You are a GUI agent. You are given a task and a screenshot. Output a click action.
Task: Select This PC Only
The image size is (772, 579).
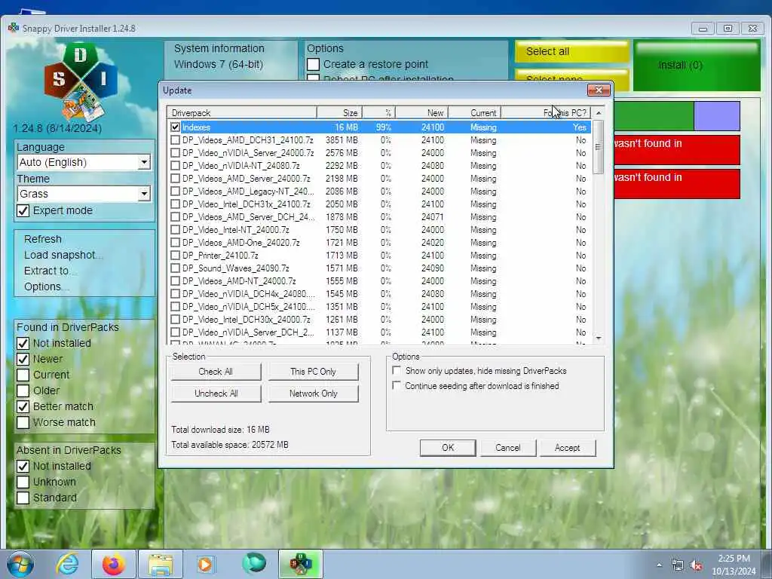pos(313,372)
